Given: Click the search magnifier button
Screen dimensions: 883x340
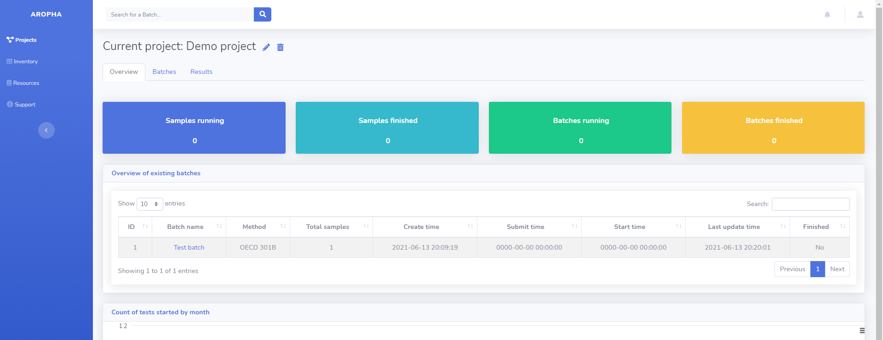Looking at the screenshot, I should (x=262, y=14).
